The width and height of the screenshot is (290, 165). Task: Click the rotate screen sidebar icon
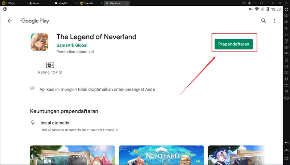coord(286,98)
